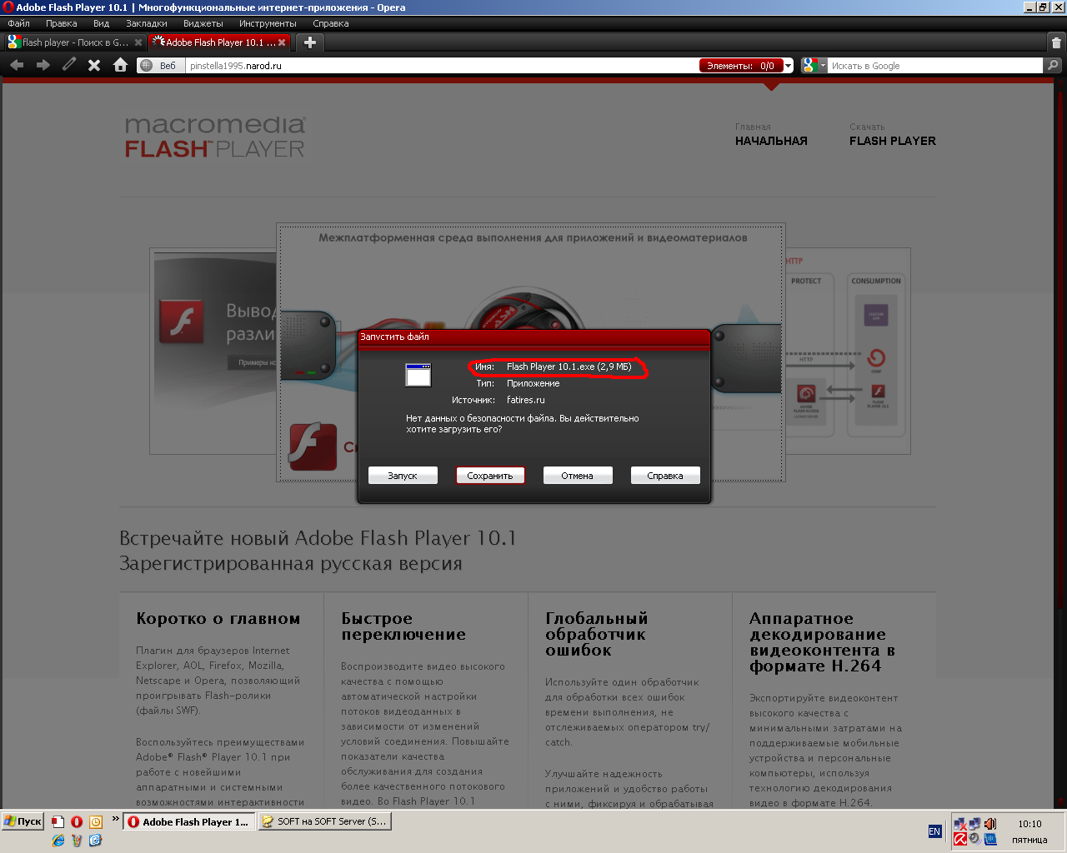Click the Искать в Google search field
1067x853 pixels.
pyautogui.click(x=934, y=66)
